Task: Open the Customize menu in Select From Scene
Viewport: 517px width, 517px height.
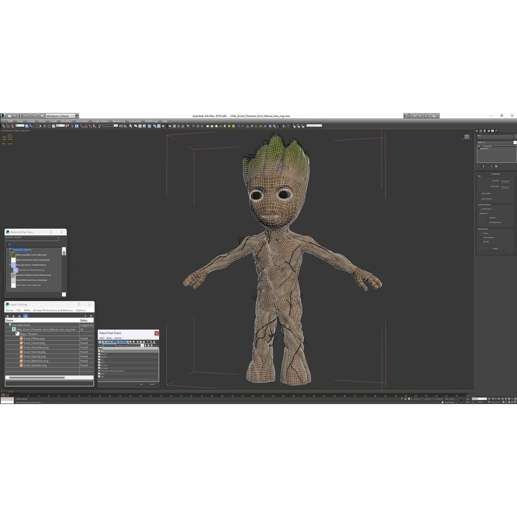Action: 118,338
